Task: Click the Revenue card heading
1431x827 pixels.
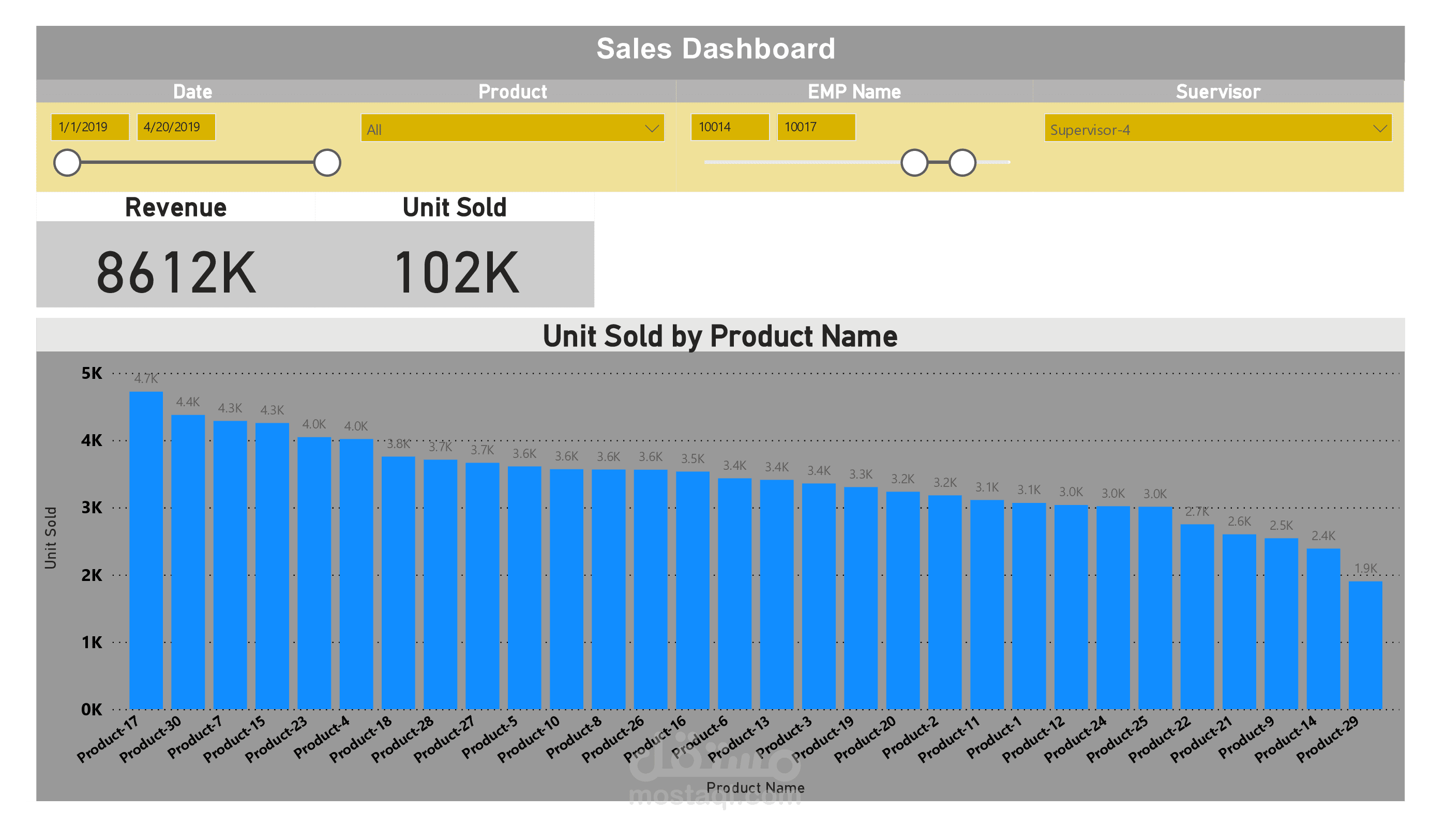Action: (176, 207)
